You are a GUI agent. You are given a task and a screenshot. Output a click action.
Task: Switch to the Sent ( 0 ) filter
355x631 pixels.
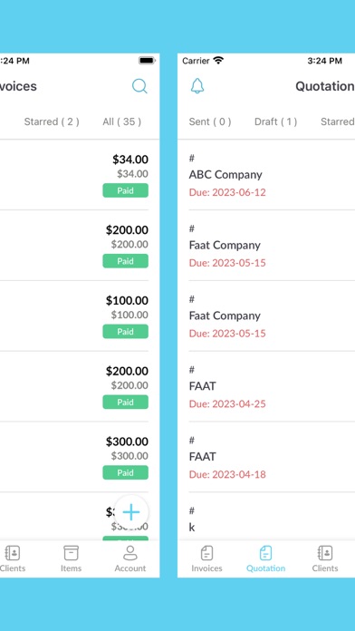coord(210,121)
